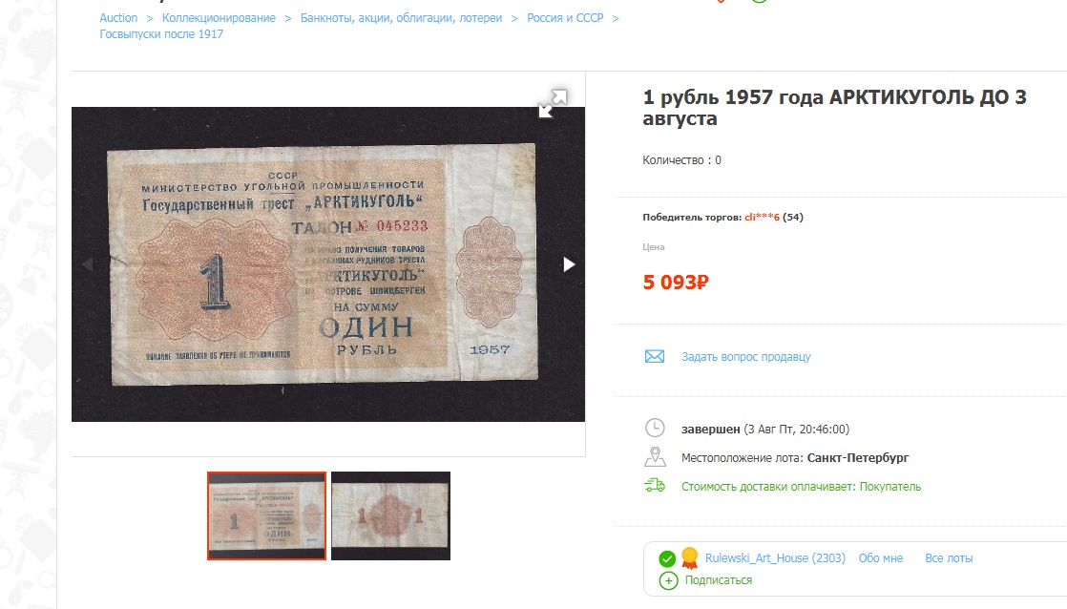Click the plus icon to subscribe
Screen dimensions: 1067x609
669,580
